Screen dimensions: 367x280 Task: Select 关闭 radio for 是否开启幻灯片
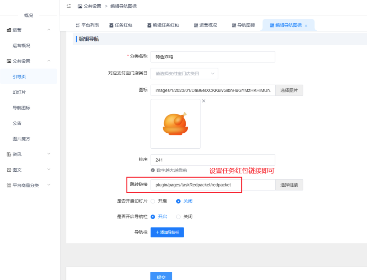click(178, 201)
